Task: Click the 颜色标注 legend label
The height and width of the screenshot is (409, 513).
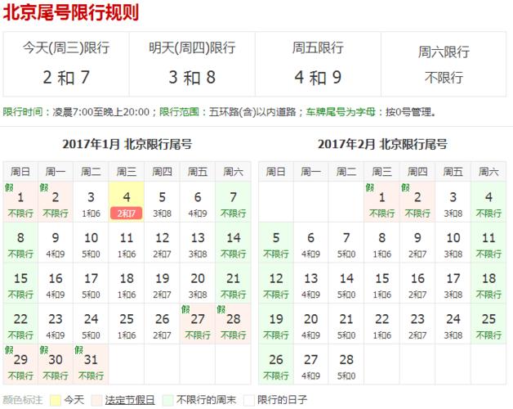Action: pyautogui.click(x=23, y=400)
